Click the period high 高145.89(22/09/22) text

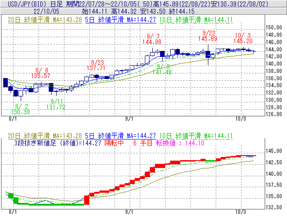(183, 4)
